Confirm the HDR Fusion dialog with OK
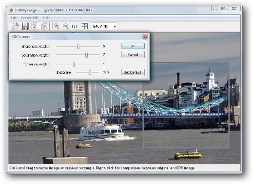 coord(133,46)
